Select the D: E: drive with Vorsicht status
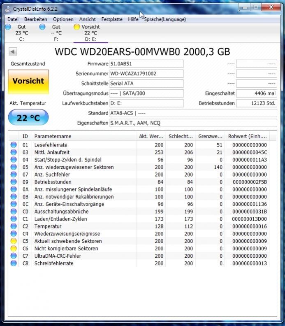This screenshot has height=326, width=285. click(x=90, y=33)
